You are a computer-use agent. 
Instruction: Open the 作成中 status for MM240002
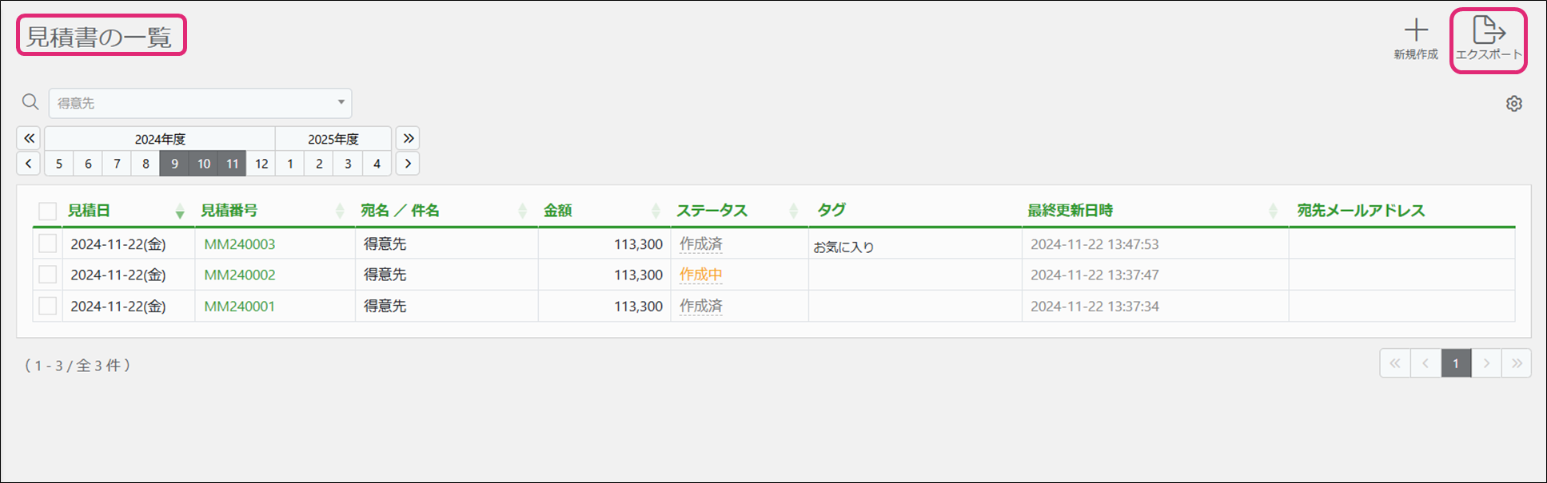(700, 275)
